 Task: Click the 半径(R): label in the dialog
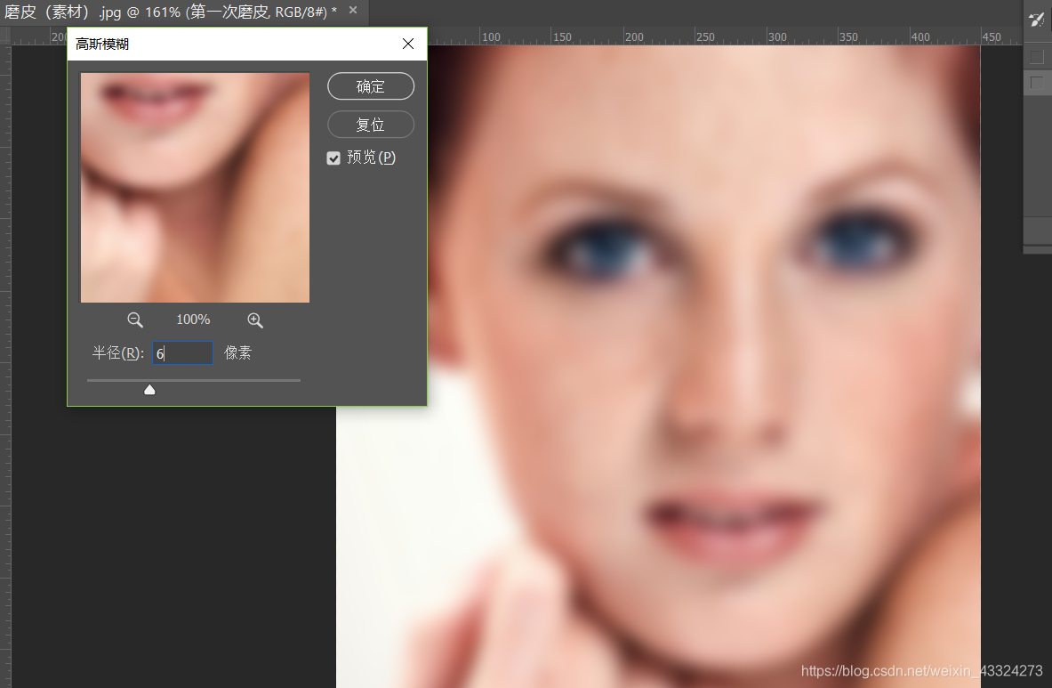point(118,353)
